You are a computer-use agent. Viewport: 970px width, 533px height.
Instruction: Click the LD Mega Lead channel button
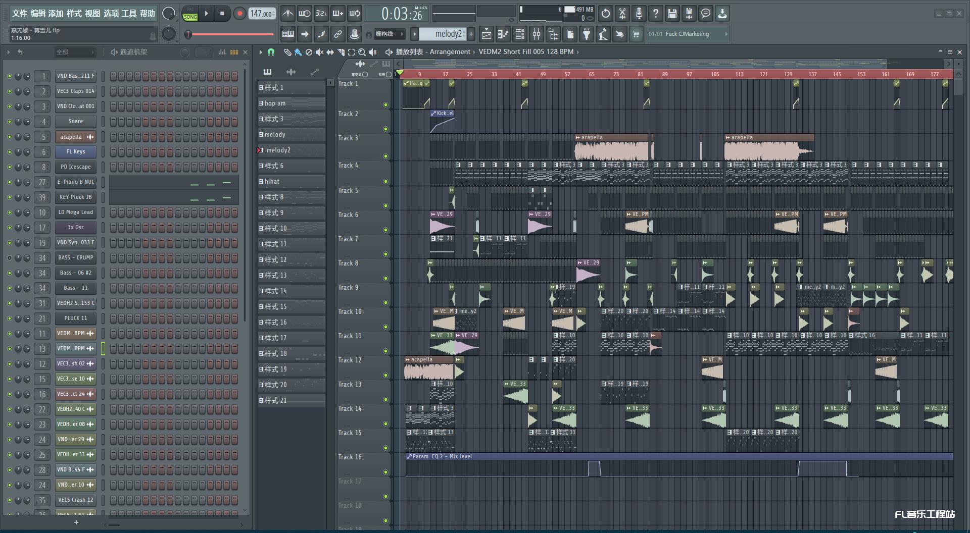pos(76,212)
